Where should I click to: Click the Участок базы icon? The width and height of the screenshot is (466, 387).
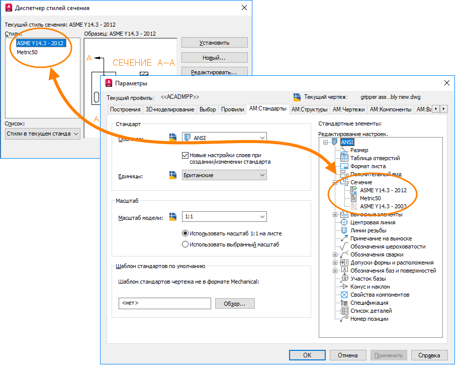[x=344, y=279]
